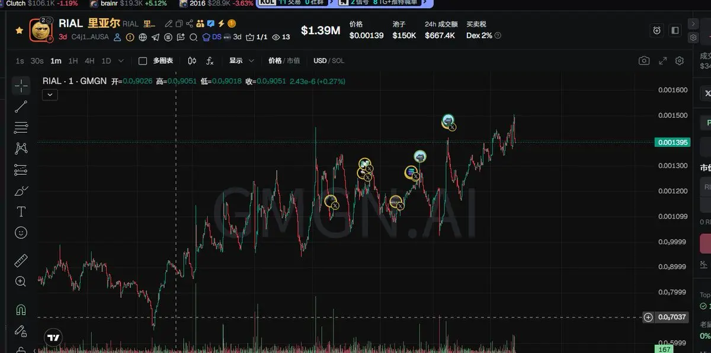The width and height of the screenshot is (711, 353).
Task: Enable the 多图表 multi-chart checkbox
Action: point(143,60)
